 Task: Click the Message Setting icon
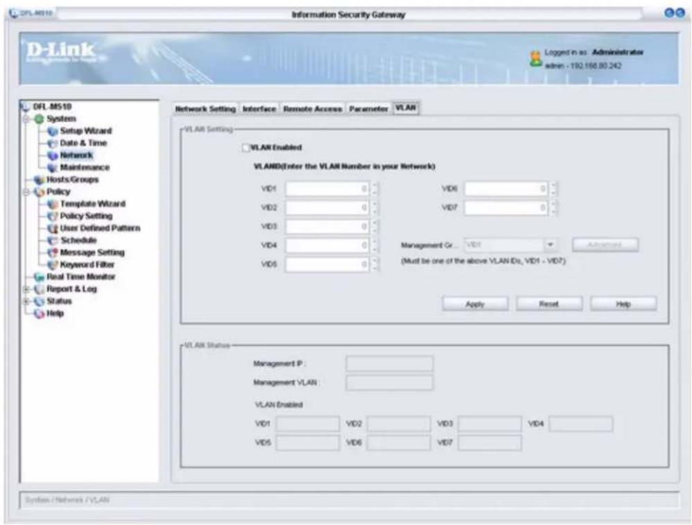click(53, 252)
